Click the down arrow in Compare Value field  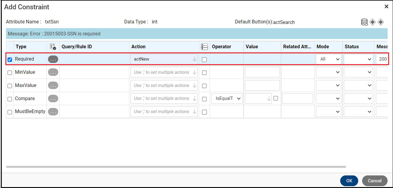click(x=269, y=99)
